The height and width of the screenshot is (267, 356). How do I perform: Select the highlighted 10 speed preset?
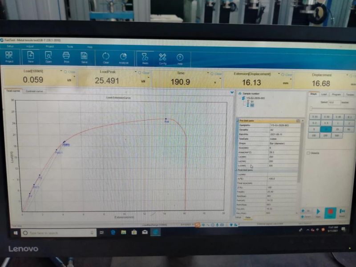[x=326, y=129]
